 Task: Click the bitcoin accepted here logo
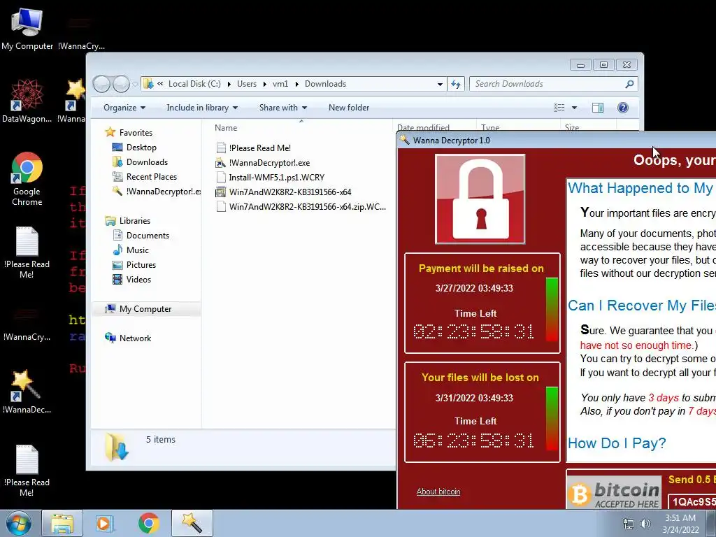click(x=615, y=492)
